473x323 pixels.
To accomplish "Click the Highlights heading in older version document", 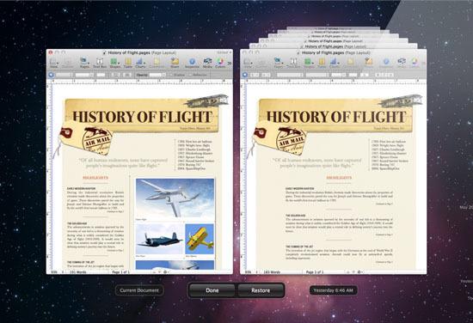I will 339,178.
